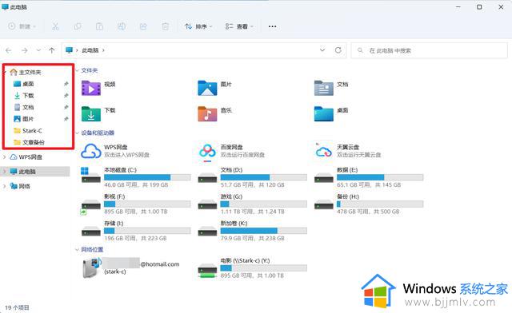Open address bar history dropdown chevron
The width and height of the screenshot is (512, 313).
pyautogui.click(x=322, y=50)
